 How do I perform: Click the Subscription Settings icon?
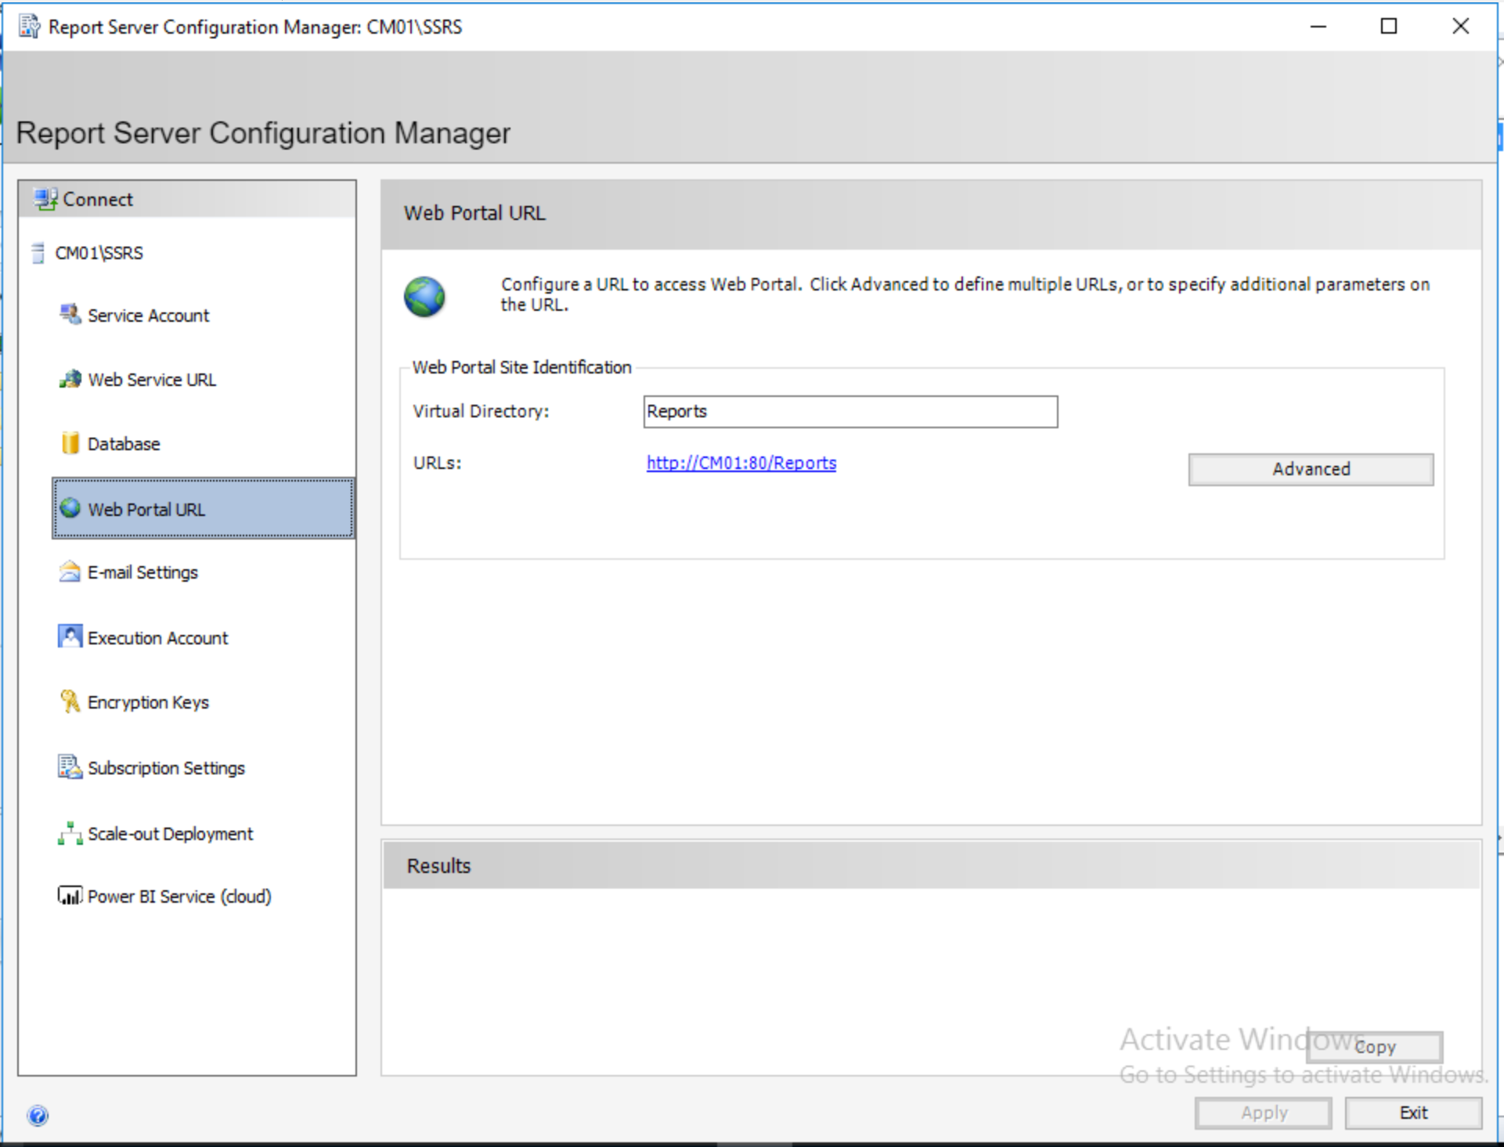[x=70, y=767]
